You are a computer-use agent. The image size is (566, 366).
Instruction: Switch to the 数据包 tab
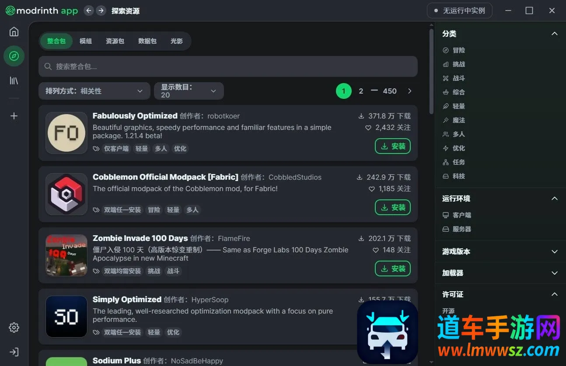click(x=147, y=41)
